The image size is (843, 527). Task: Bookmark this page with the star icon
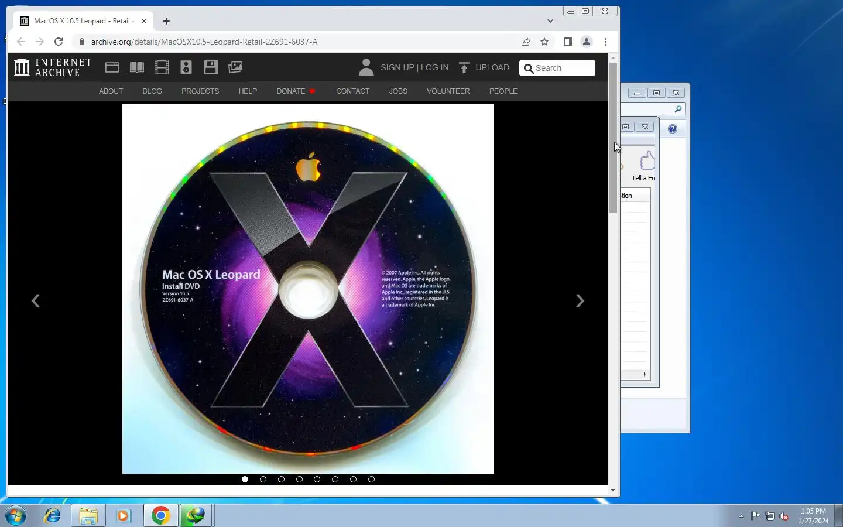pos(544,42)
